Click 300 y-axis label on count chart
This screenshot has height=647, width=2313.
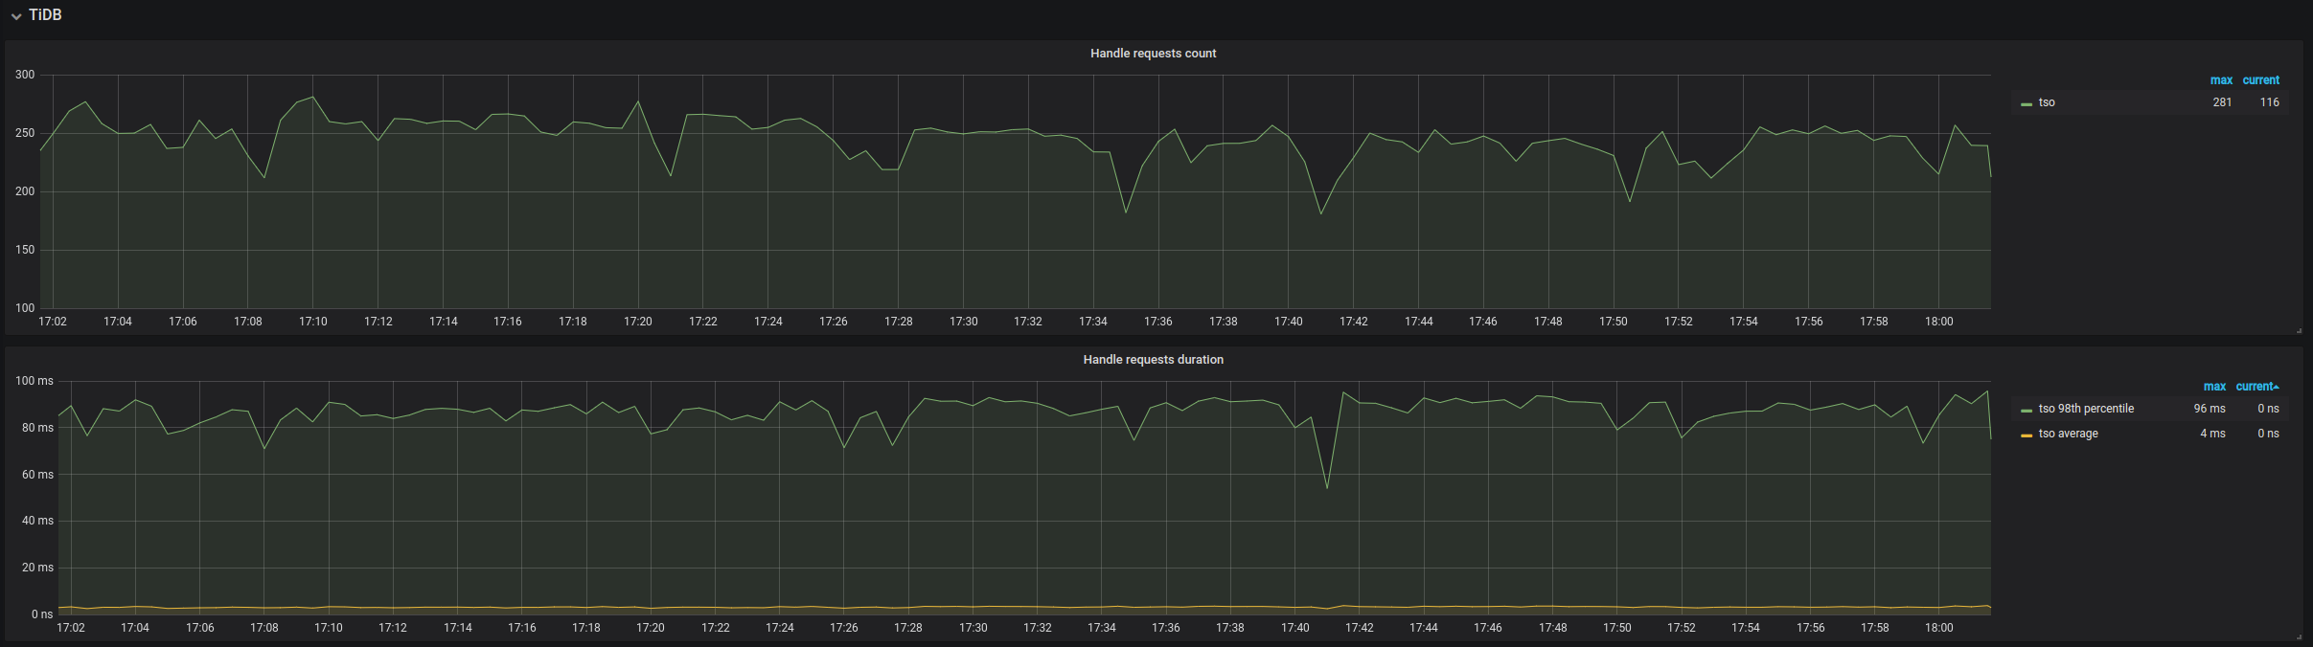(x=25, y=75)
